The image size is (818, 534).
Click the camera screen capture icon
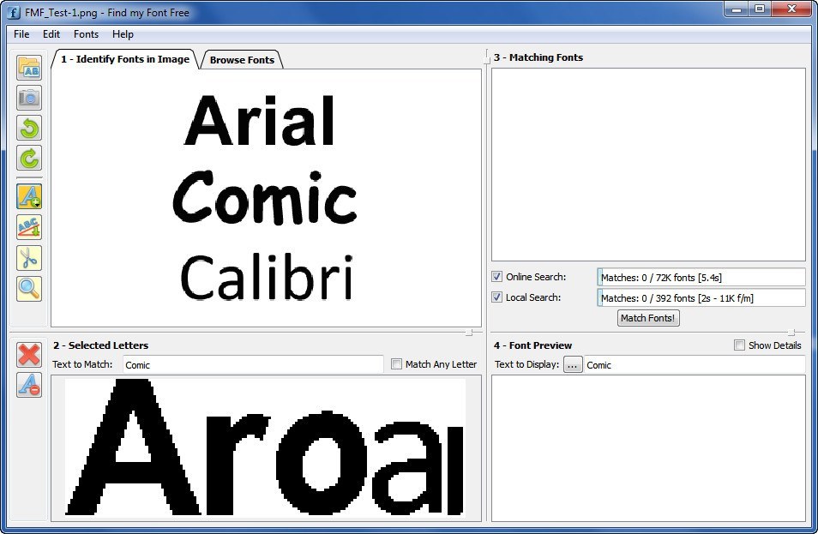[29, 98]
